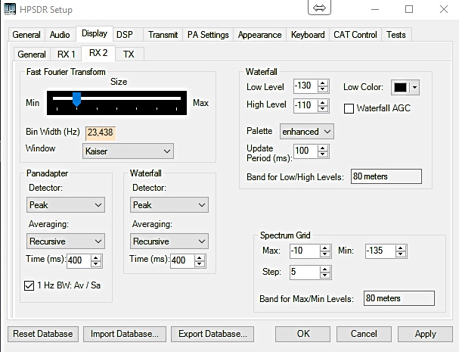Viewport: 459px width, 352px height.
Task: Select the RX 1 display sub-tab
Action: 66,55
